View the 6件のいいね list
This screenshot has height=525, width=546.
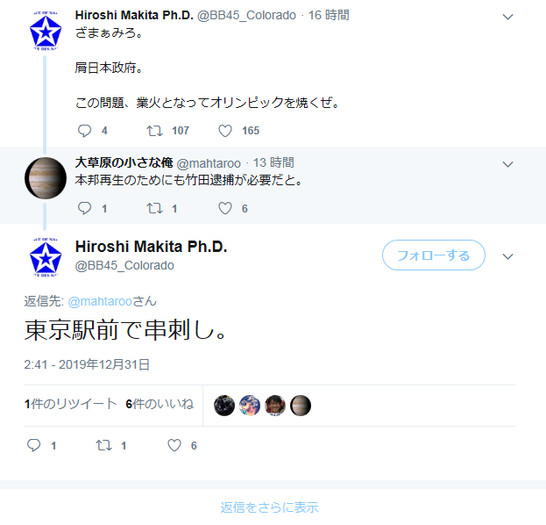[160, 404]
